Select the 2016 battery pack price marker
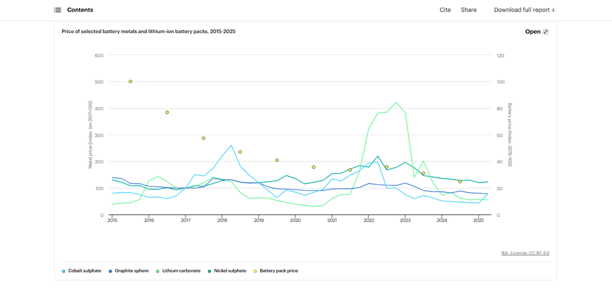The width and height of the screenshot is (612, 289). point(167,112)
